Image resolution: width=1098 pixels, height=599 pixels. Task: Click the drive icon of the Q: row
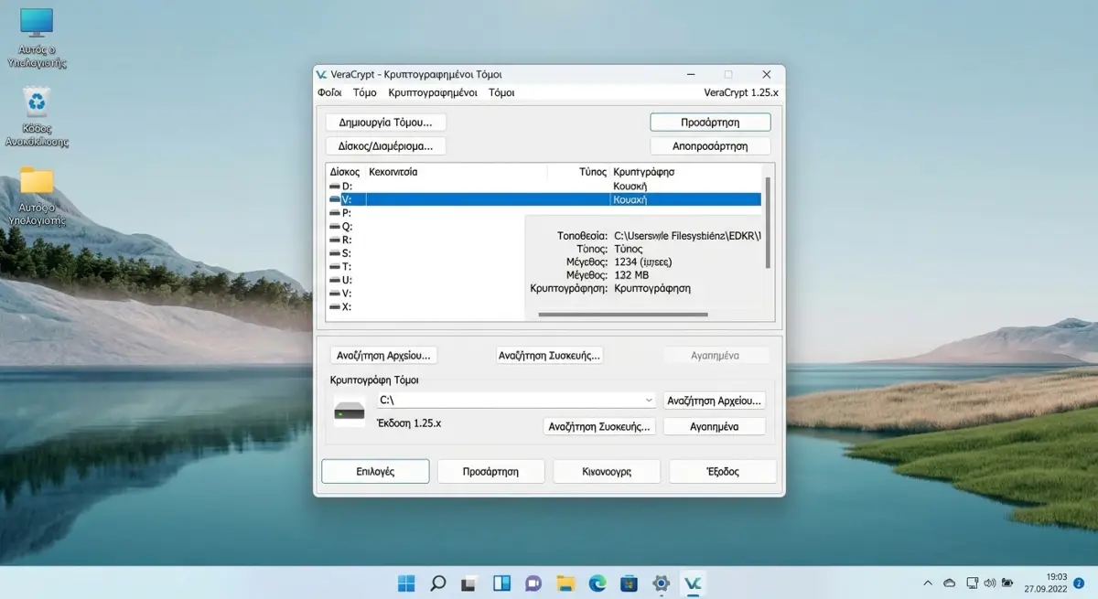click(x=335, y=227)
